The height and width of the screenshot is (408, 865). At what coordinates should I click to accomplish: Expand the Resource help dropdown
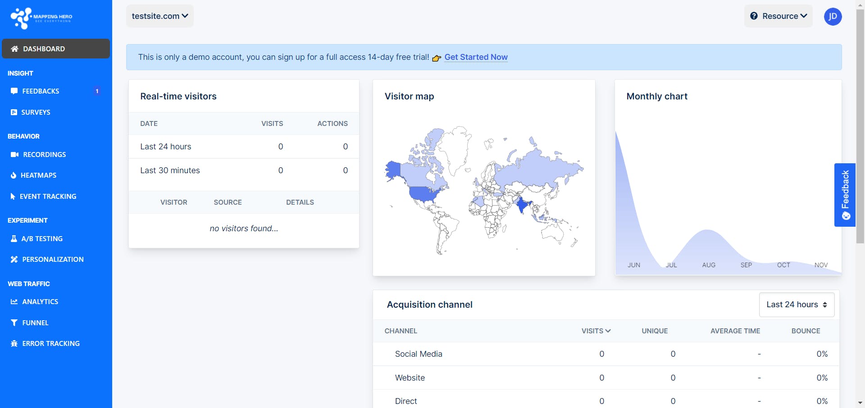coord(778,16)
